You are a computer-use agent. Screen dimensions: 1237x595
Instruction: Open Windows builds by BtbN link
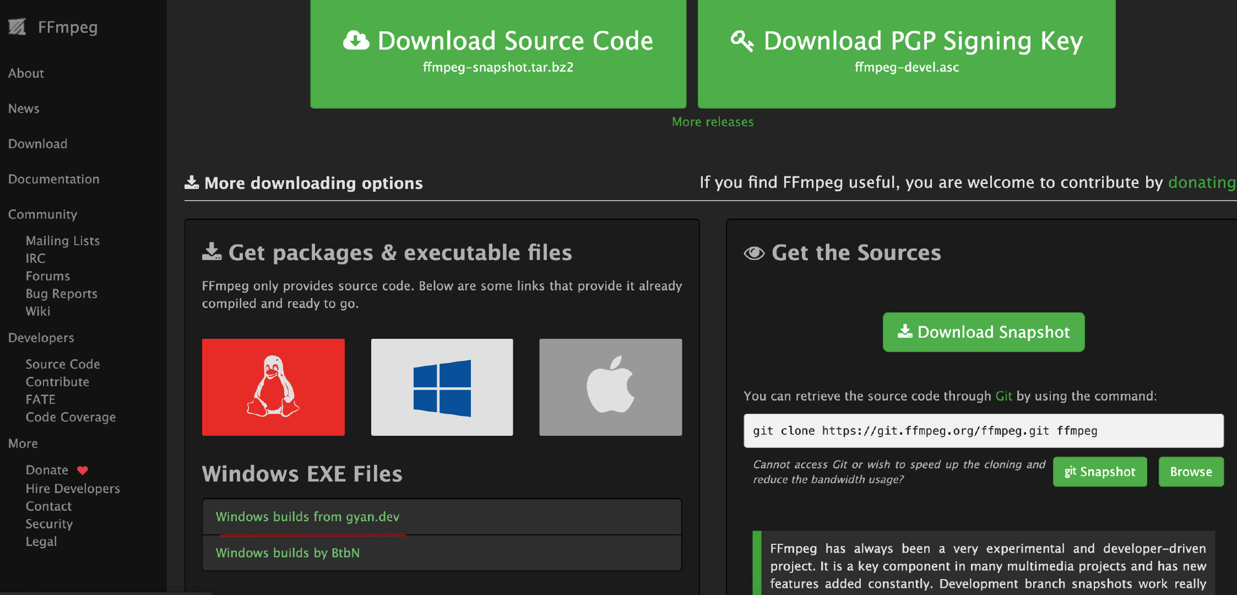[287, 553]
